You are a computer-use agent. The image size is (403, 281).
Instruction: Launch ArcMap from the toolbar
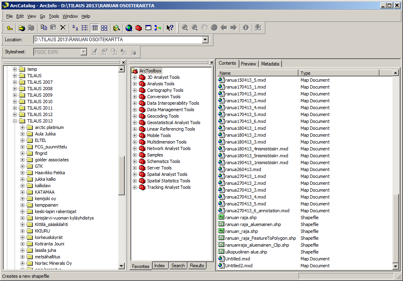(129, 28)
